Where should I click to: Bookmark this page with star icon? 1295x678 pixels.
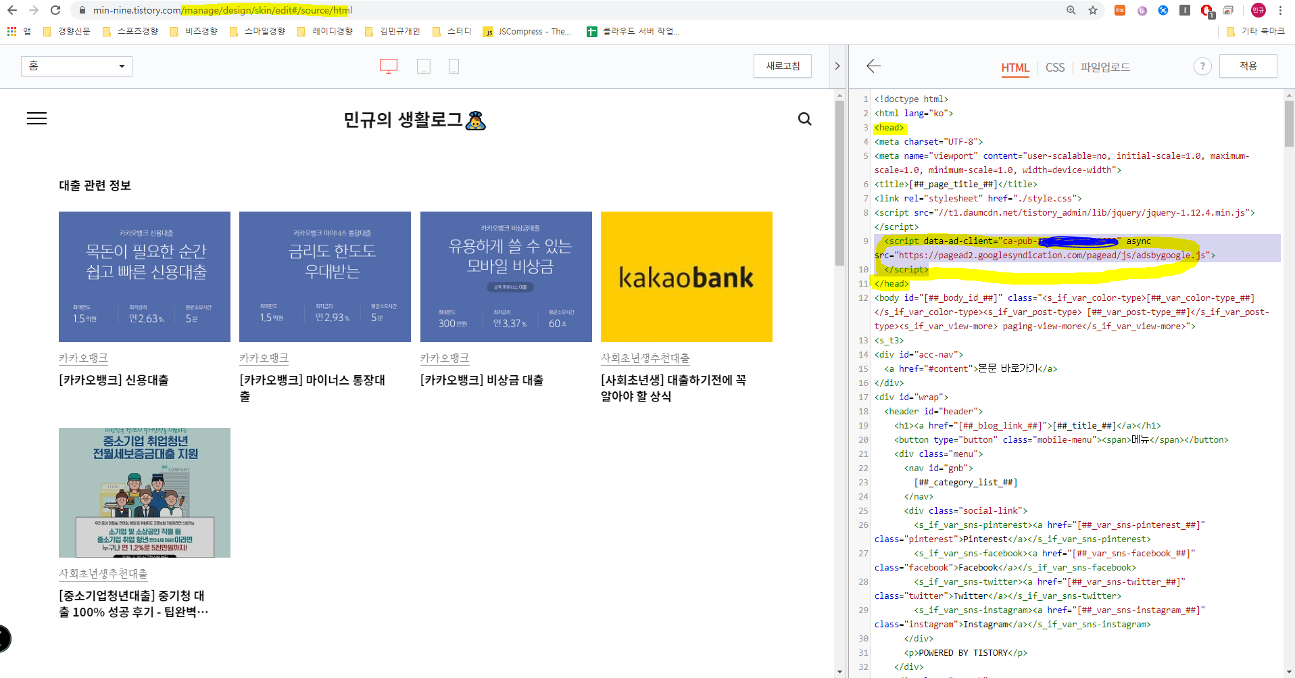point(1093,10)
